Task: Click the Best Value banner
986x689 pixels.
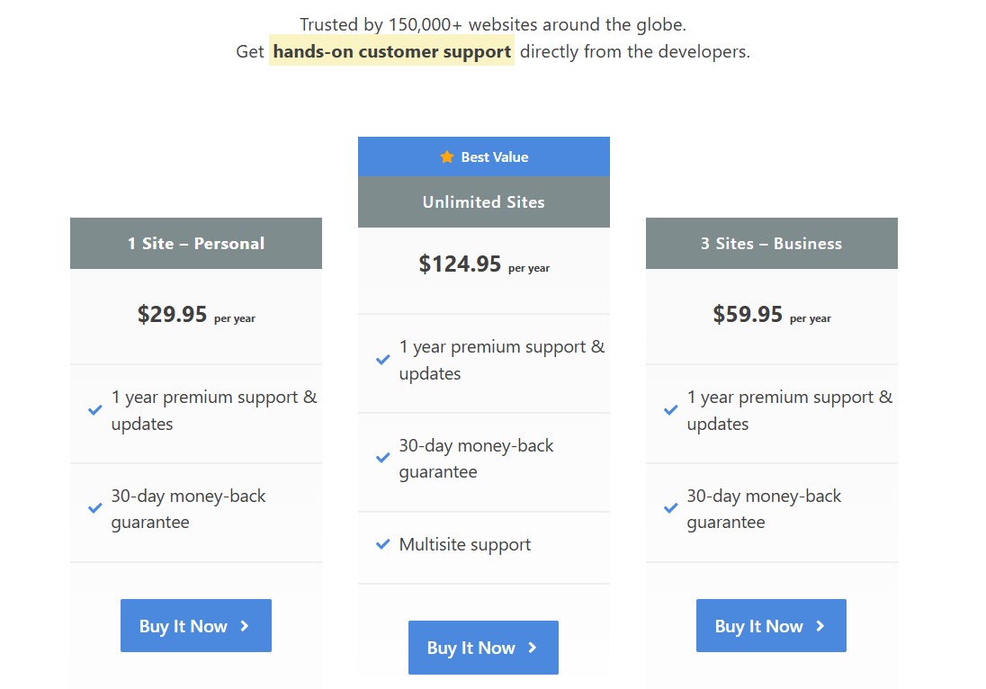Action: tap(483, 156)
